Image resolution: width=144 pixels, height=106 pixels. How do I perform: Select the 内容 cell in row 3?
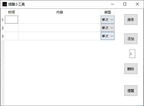pos(60,36)
